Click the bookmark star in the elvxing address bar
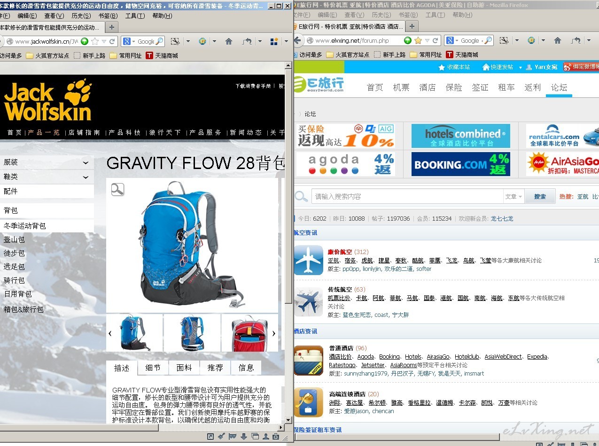599x446 pixels. click(418, 40)
